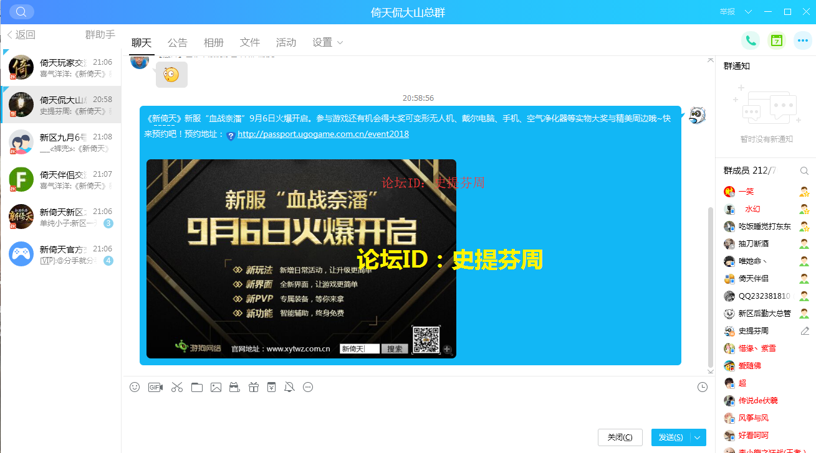816x453 pixels.
Task: Open the emoji picker
Action: click(135, 387)
